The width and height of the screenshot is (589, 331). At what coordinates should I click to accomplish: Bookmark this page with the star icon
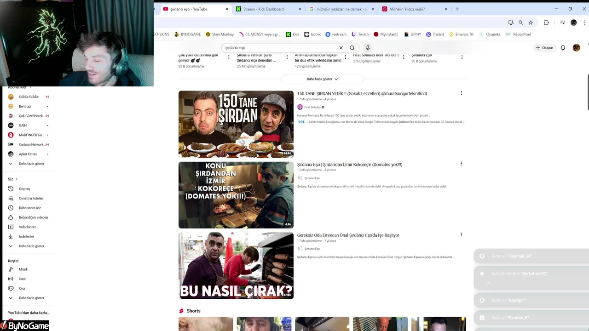pos(531,23)
